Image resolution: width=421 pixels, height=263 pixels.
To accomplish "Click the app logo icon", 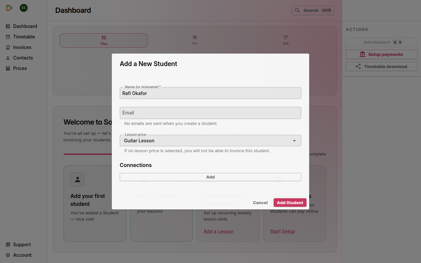I will 9,8.
